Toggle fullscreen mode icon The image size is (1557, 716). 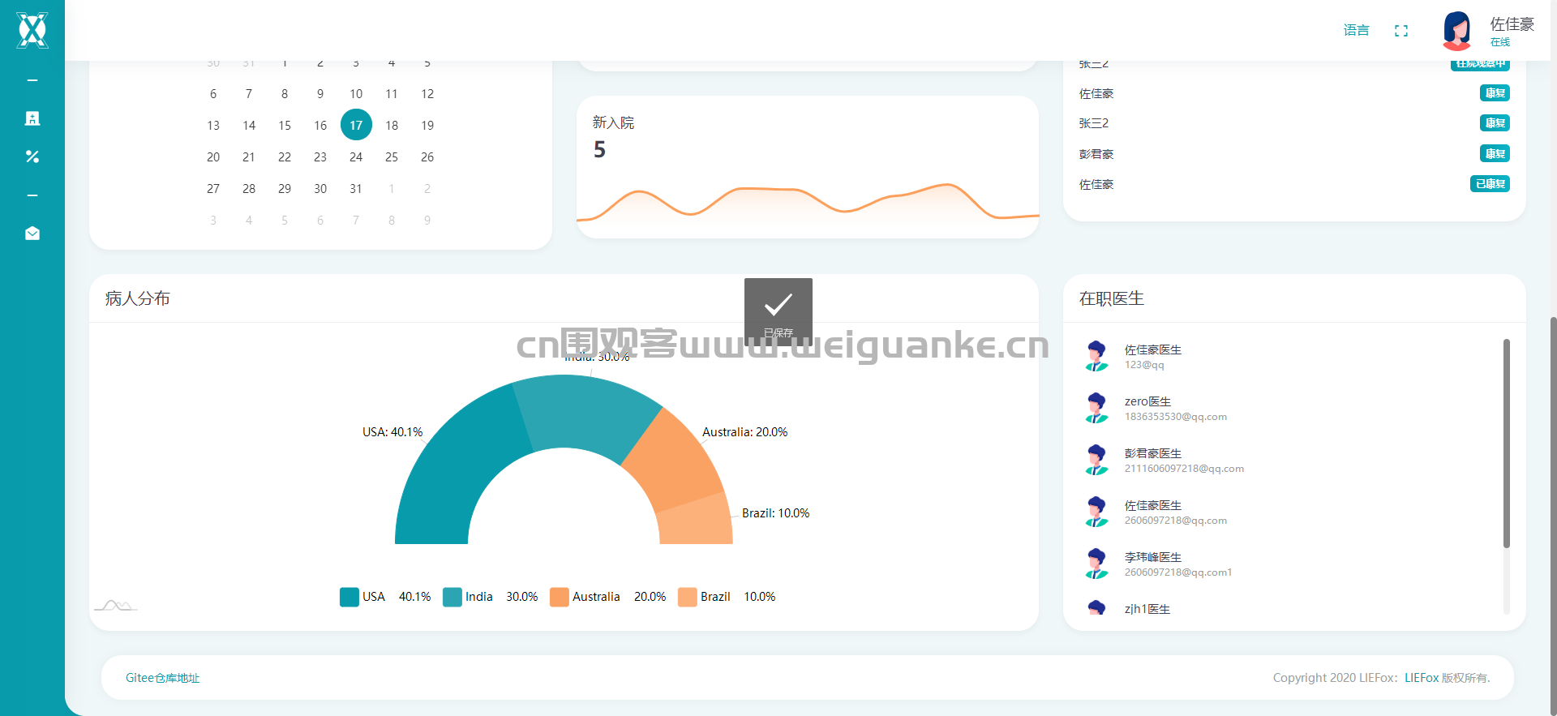coord(1401,31)
